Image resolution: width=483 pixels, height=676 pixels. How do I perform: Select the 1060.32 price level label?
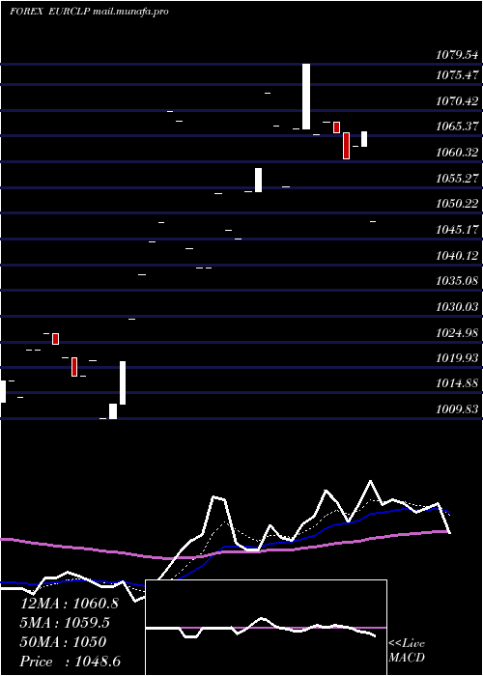click(x=457, y=153)
